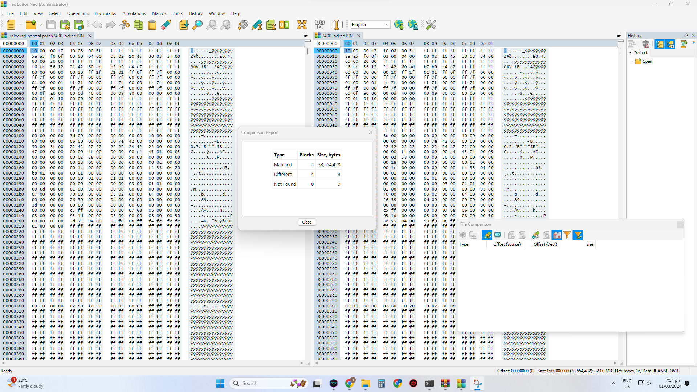This screenshot has height=392, width=697.
Task: Click Close in the Comparison Report dialog
Action: point(307,222)
